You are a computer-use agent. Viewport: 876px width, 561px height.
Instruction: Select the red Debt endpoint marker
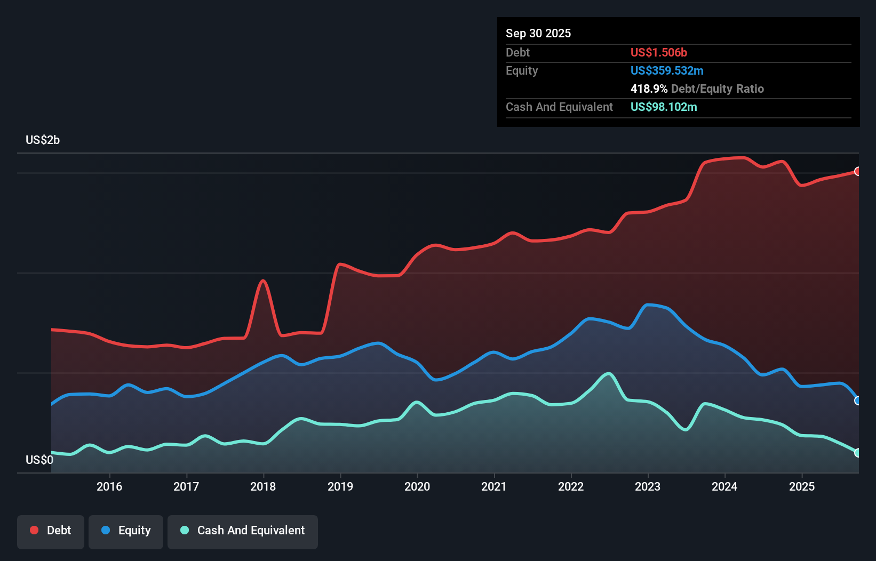coord(857,171)
